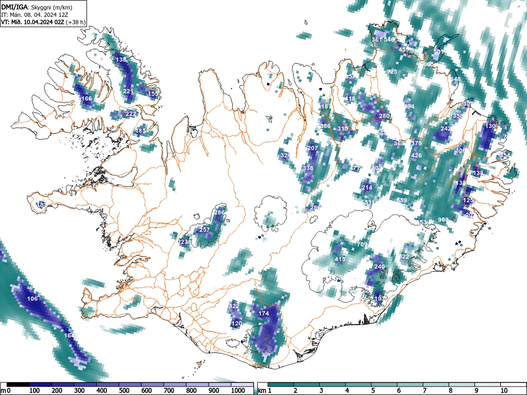Click the teal swatch between km 5 and 6

[384, 384]
